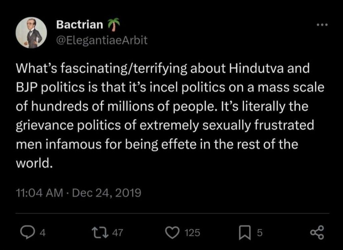Click the Dec 24, 2019 date
The image size is (343, 250).
[x=106, y=193]
